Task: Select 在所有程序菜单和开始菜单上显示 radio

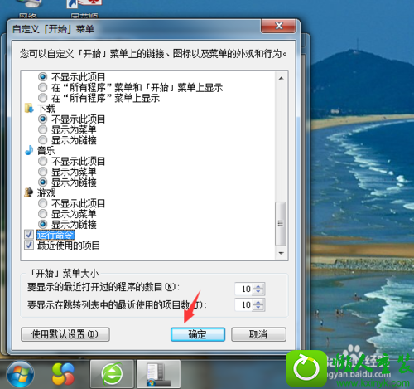Action: 42,87
